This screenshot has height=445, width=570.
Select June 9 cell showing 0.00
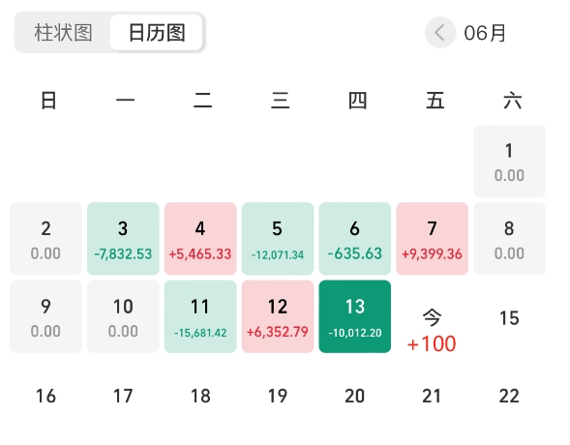point(45,316)
